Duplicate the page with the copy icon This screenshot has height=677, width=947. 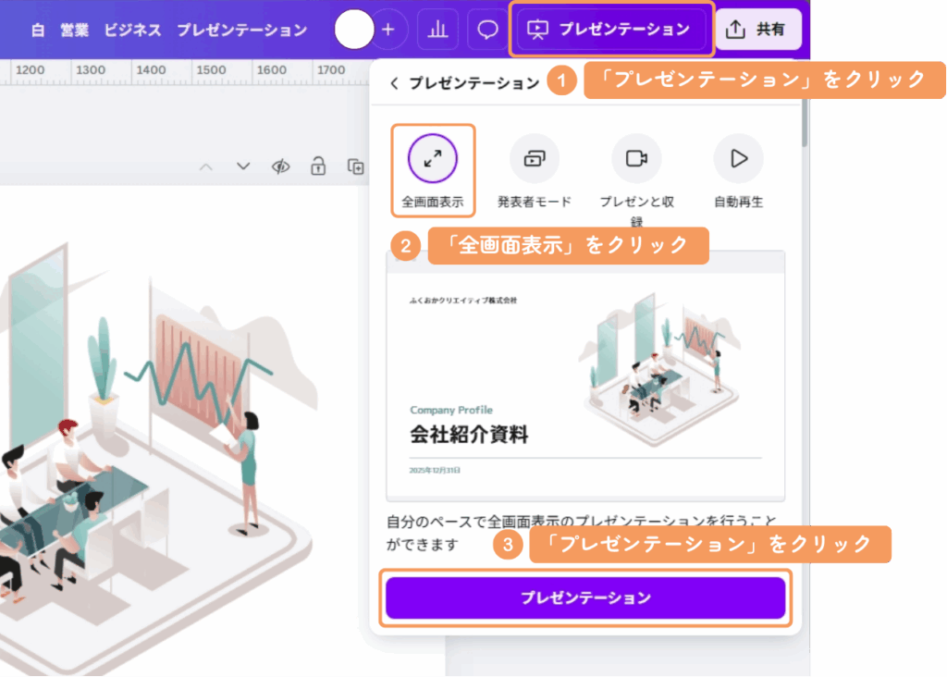[355, 166]
